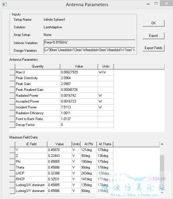
Task: Select the Radiation Efficiency row
Action: [x=61, y=113]
